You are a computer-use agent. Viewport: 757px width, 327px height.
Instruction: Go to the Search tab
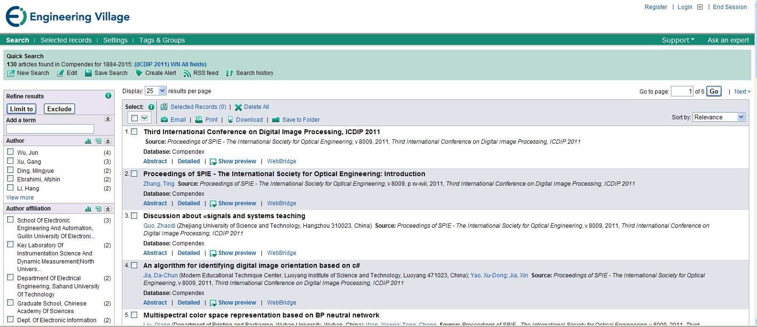pyautogui.click(x=18, y=40)
